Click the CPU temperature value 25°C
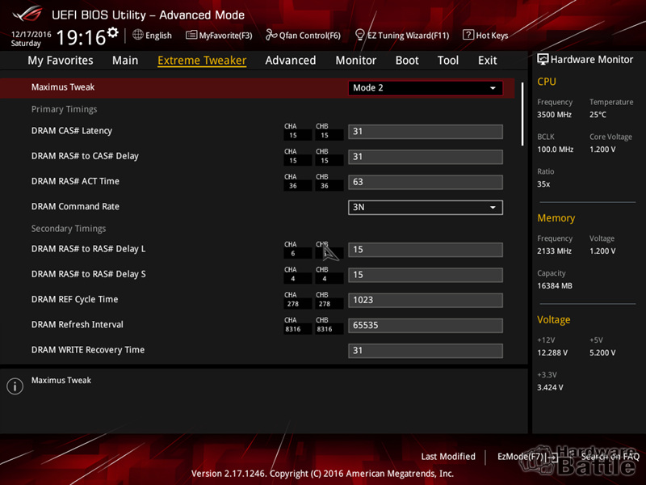 tap(598, 115)
